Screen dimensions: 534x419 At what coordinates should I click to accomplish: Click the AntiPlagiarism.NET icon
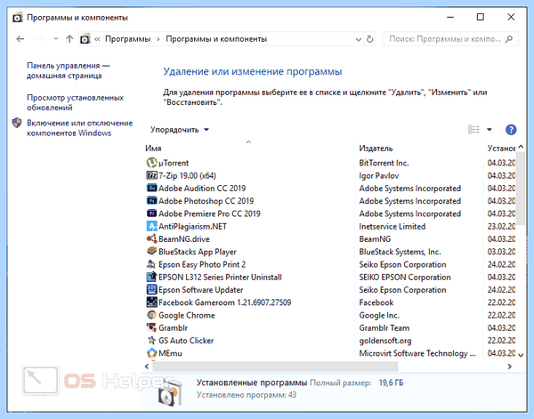151,226
